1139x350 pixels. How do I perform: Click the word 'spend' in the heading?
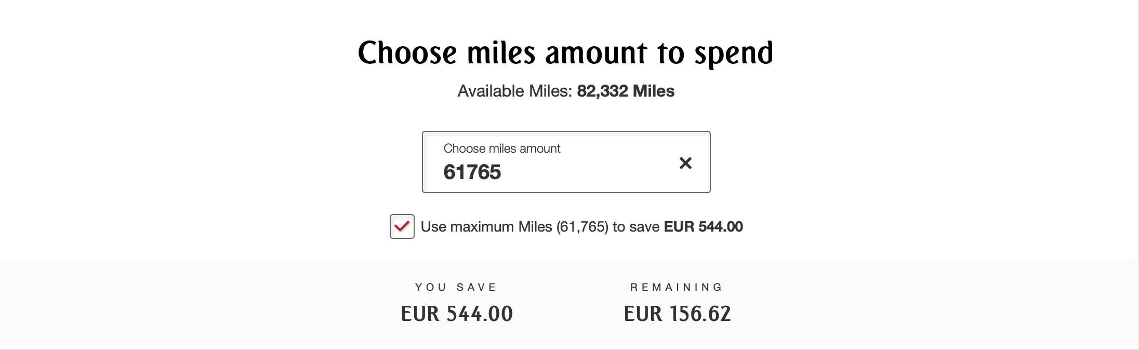(x=734, y=54)
